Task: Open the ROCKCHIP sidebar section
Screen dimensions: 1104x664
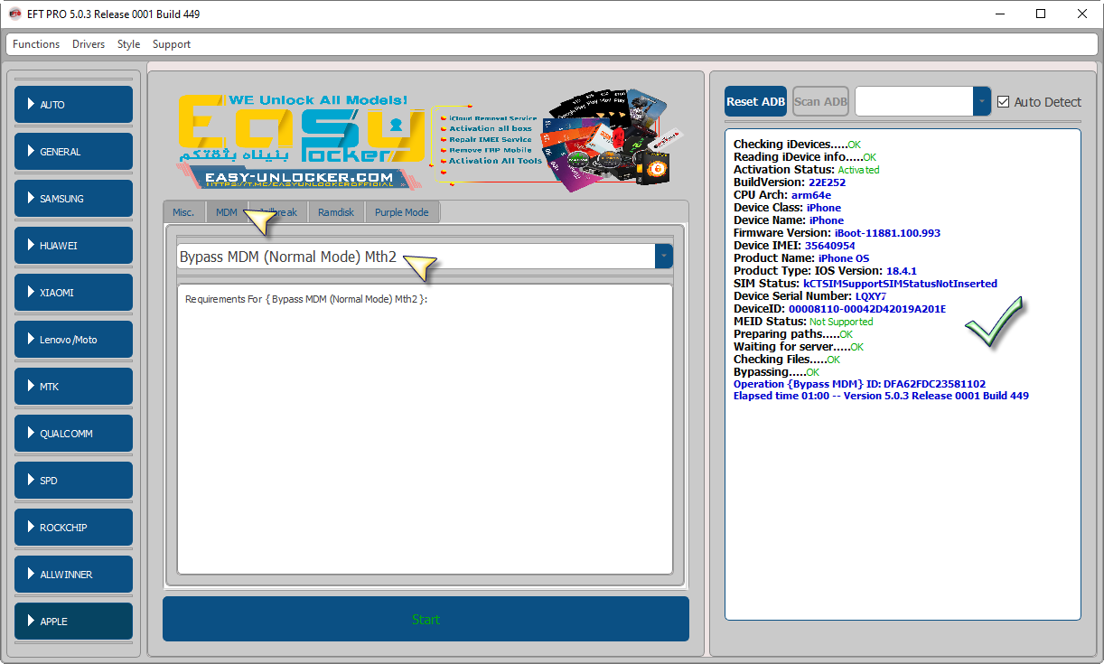Action: [74, 528]
